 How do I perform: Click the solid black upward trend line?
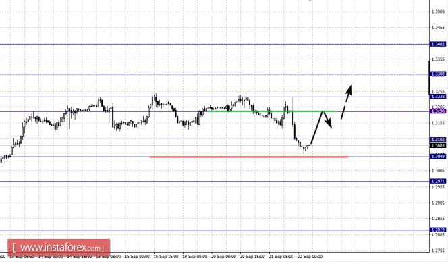[317, 128]
